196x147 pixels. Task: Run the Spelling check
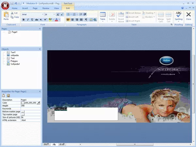[x=179, y=16]
